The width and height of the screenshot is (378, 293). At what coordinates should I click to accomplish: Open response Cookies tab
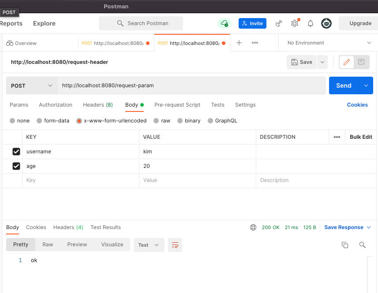pyautogui.click(x=36, y=227)
